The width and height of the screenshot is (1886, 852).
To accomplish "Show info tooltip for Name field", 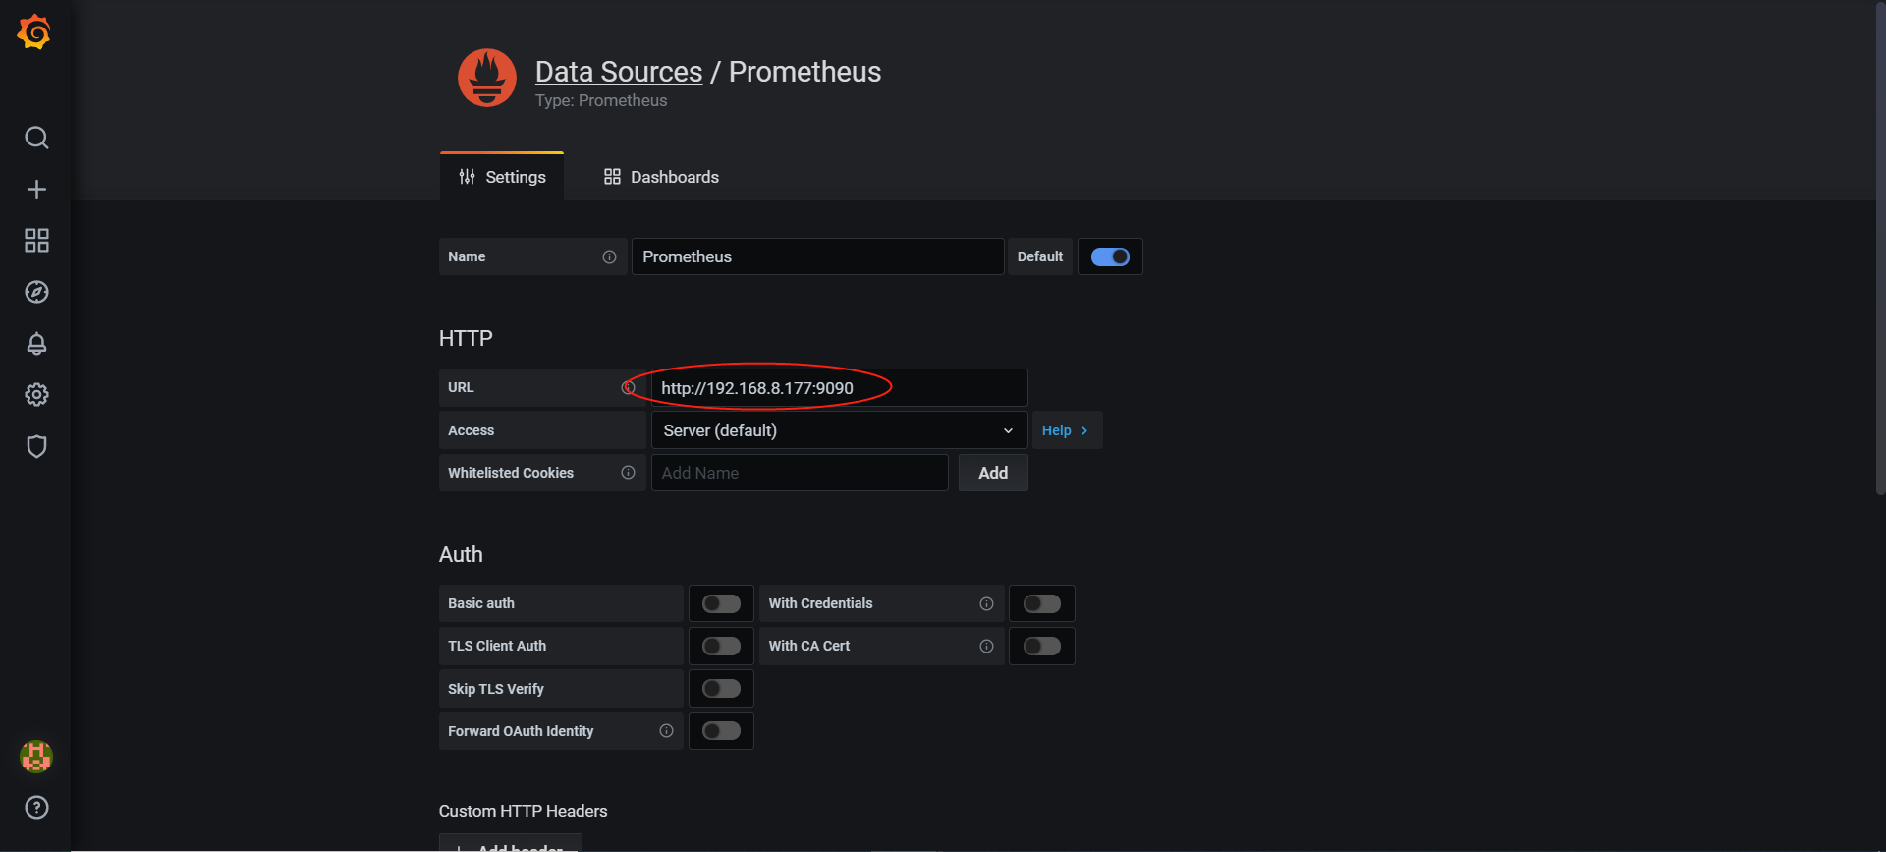I will [609, 257].
